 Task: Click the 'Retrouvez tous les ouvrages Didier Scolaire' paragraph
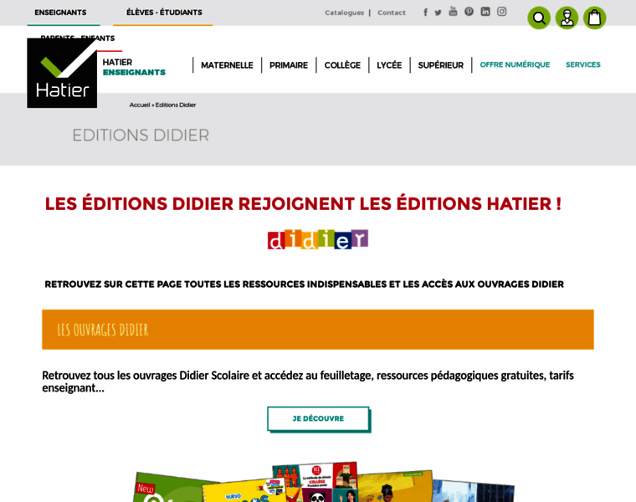click(x=307, y=382)
